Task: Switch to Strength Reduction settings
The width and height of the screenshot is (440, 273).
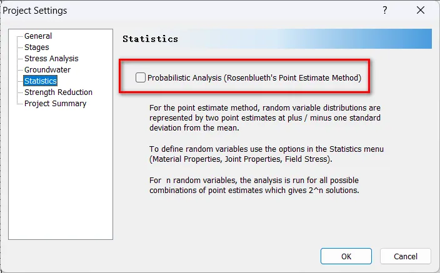Action: tap(58, 92)
